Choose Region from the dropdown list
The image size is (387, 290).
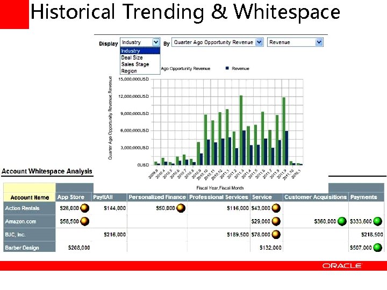140,71
